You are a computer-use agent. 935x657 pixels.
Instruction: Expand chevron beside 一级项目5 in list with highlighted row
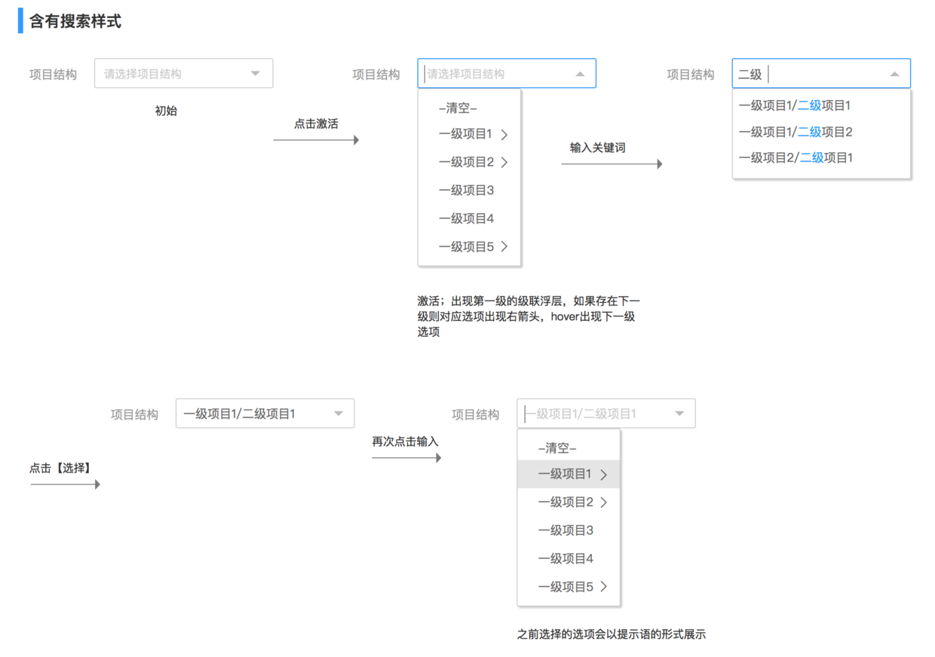click(604, 586)
